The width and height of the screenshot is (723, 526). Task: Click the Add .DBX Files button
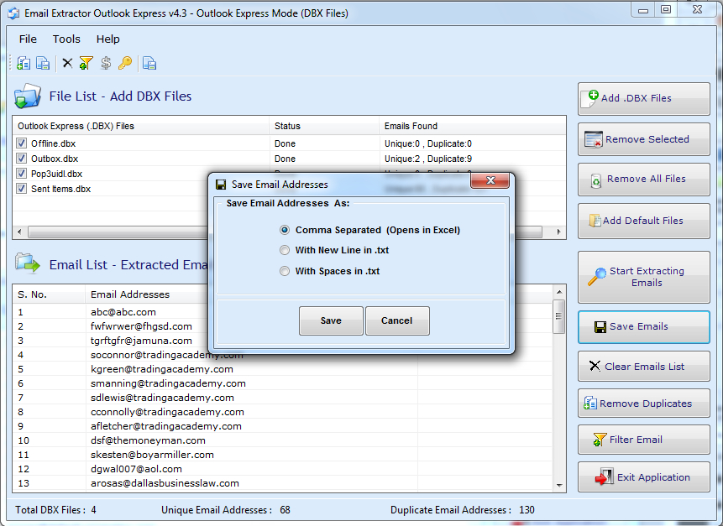644,98
